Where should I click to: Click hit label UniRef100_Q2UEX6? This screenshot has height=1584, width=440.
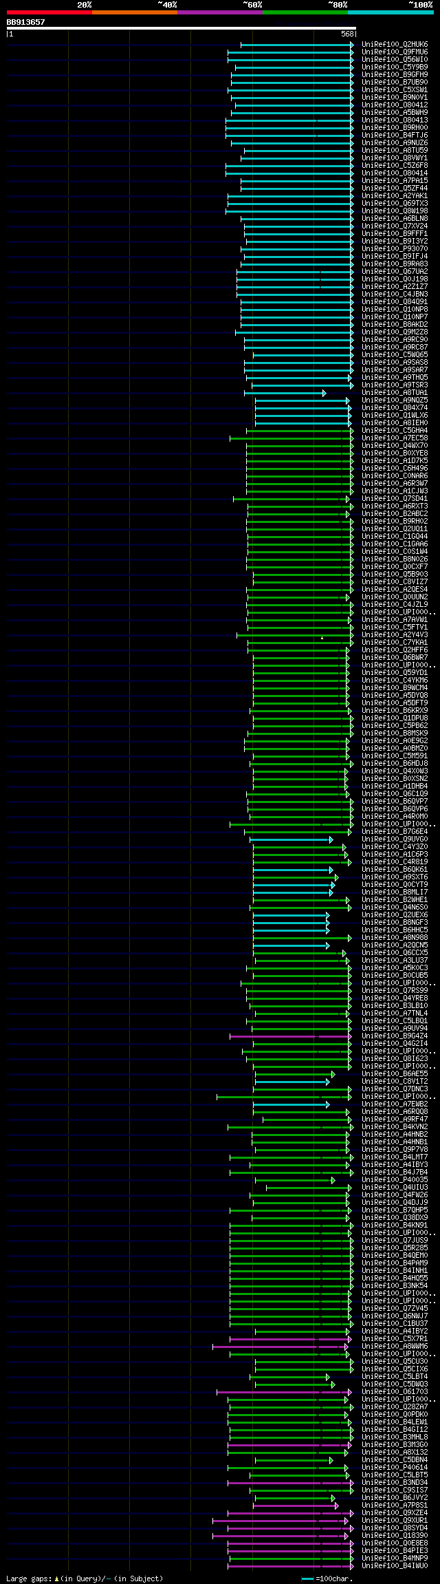click(395, 915)
